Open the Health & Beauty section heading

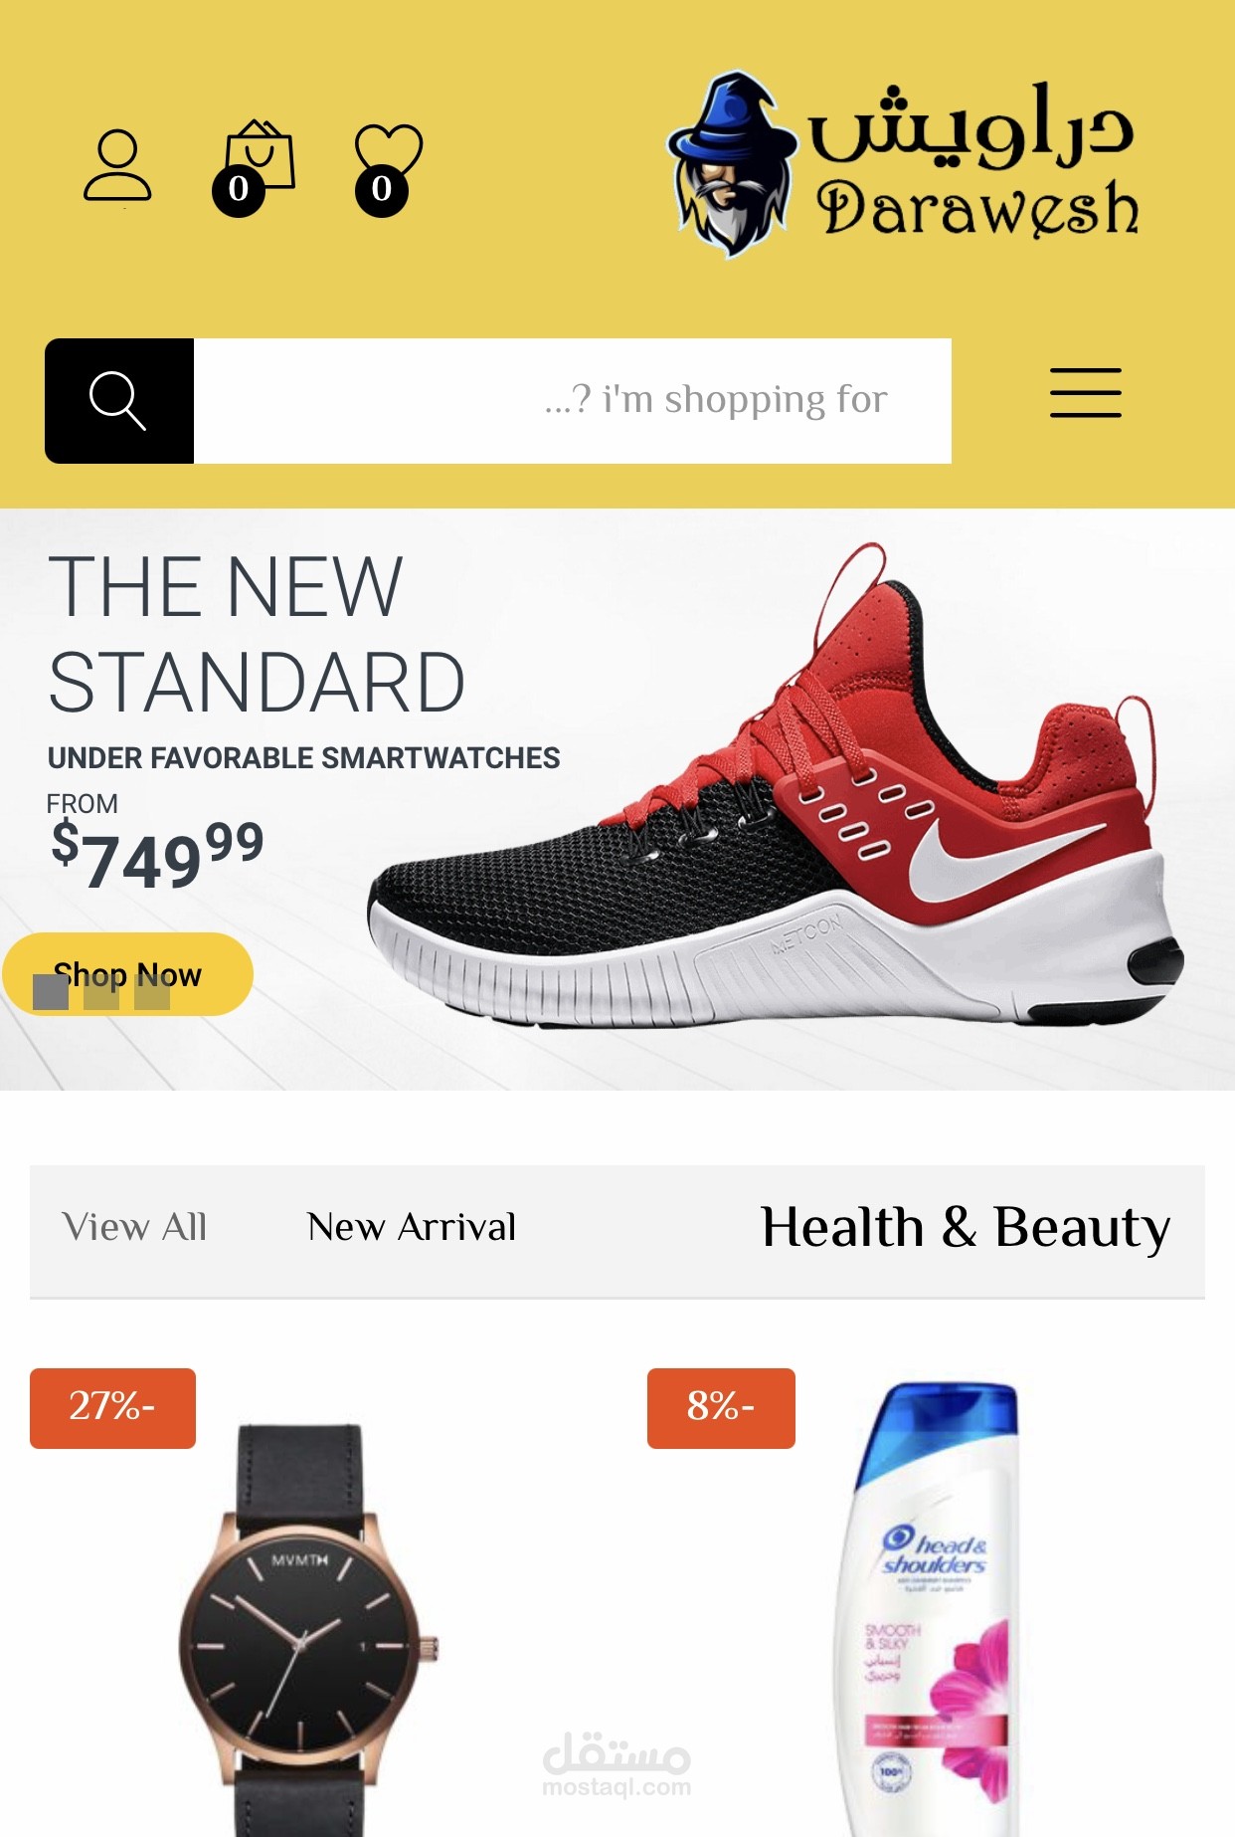[x=966, y=1227]
